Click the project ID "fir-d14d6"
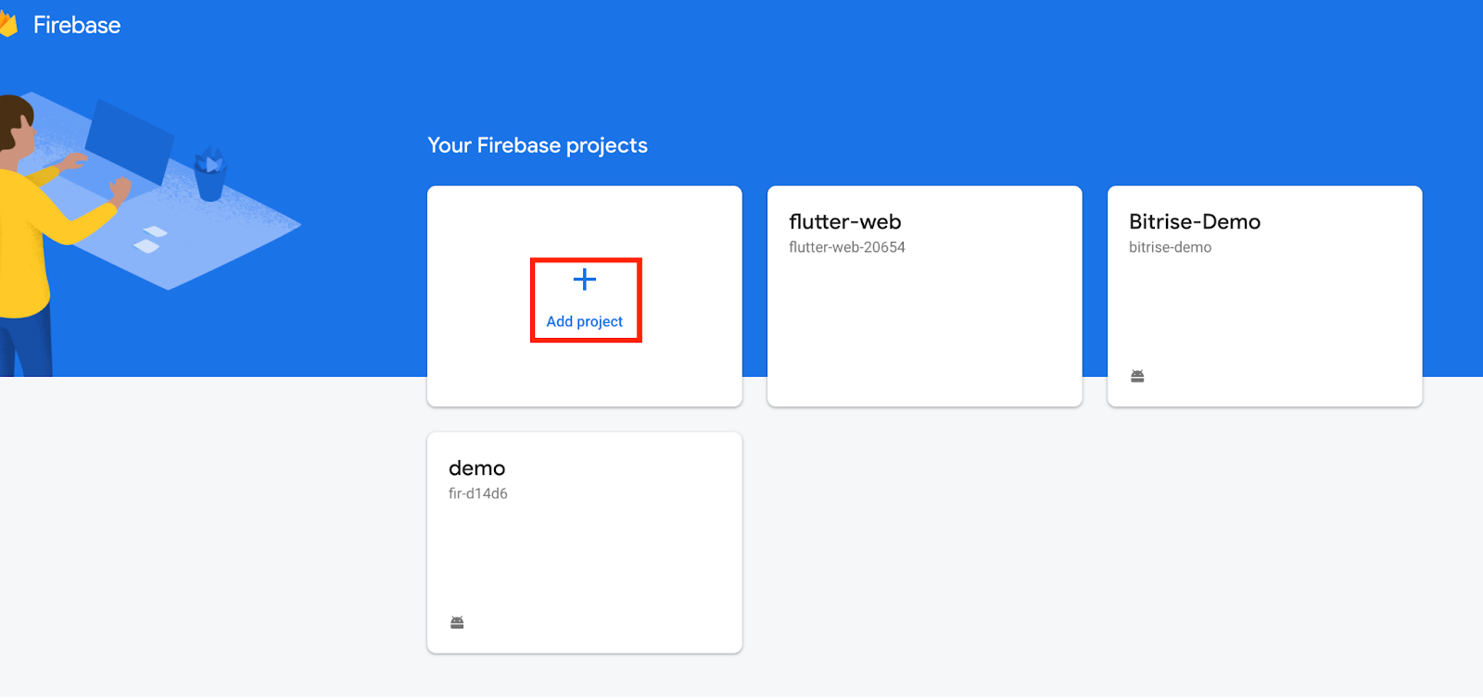1483x698 pixels. coord(478,493)
